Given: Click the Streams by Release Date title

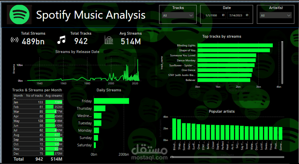Looking at the screenshot, I should click(x=77, y=52).
